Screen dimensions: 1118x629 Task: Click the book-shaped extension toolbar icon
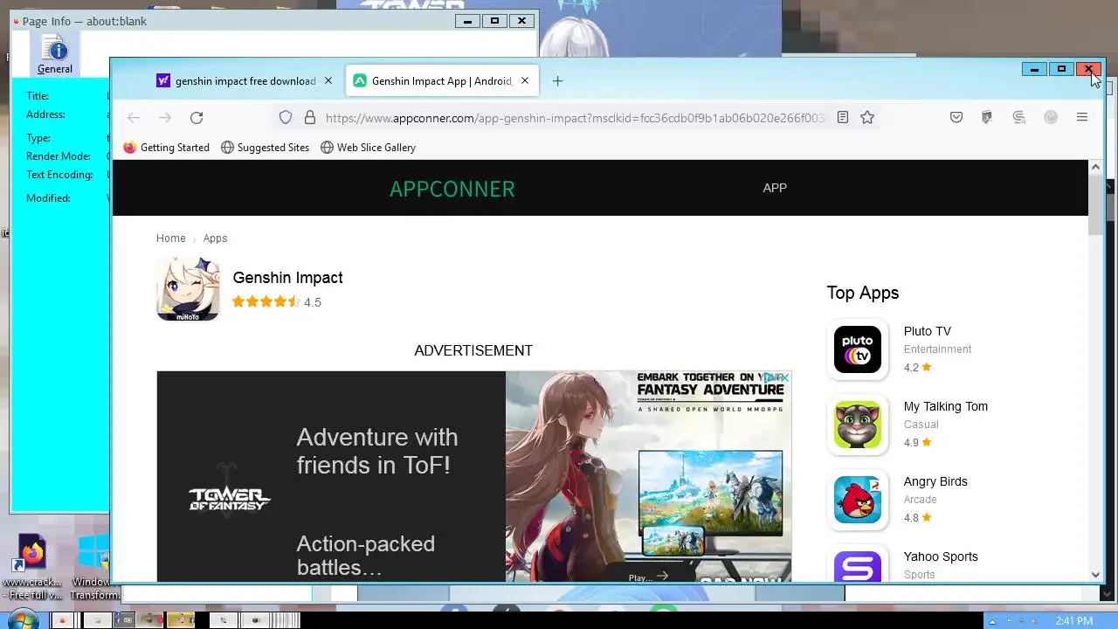(x=987, y=117)
